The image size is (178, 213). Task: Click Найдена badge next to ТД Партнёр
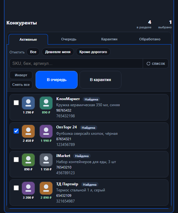click(90, 184)
